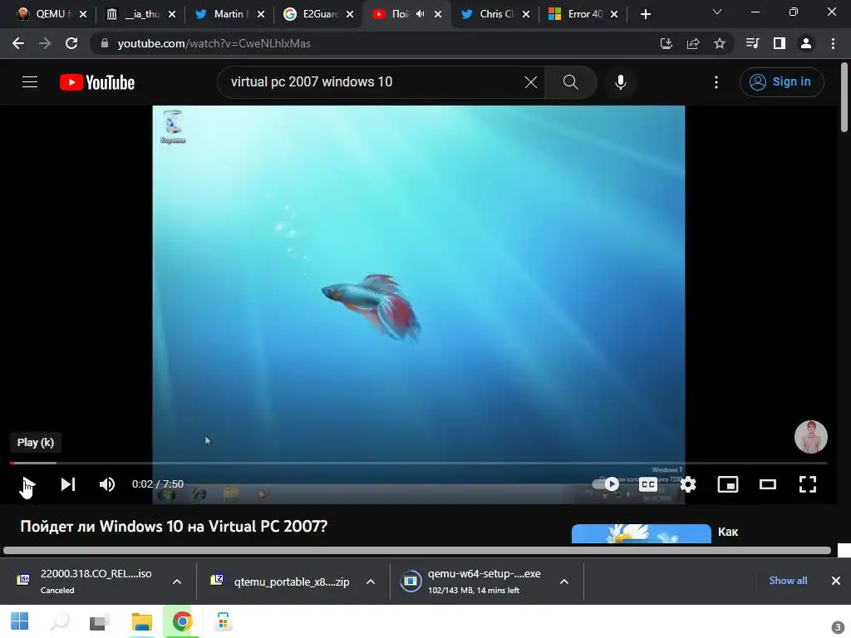Click the horizontal page scrollbar

[417, 550]
